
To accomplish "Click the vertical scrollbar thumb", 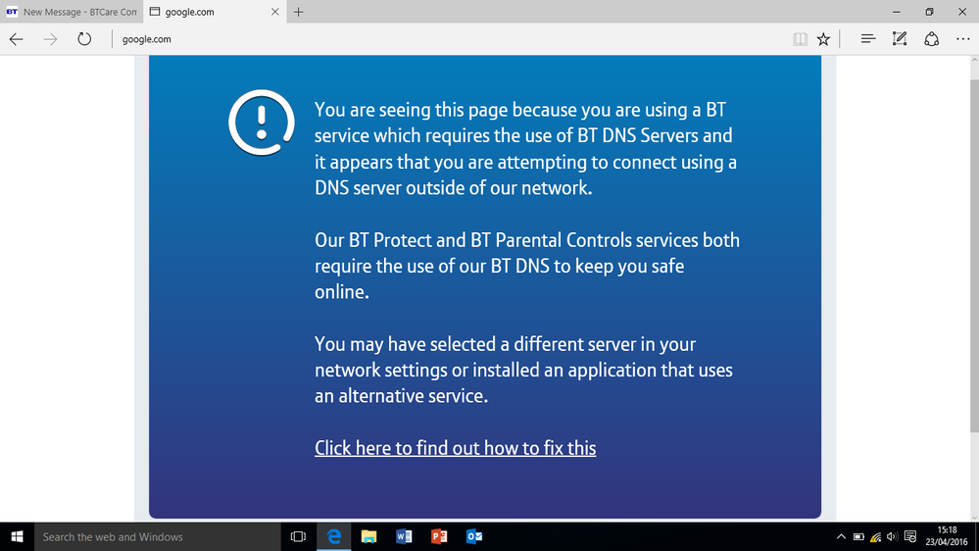I will [x=974, y=256].
